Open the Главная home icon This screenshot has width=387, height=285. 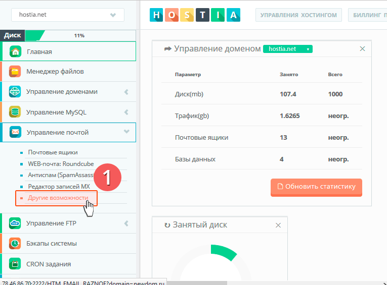point(15,51)
